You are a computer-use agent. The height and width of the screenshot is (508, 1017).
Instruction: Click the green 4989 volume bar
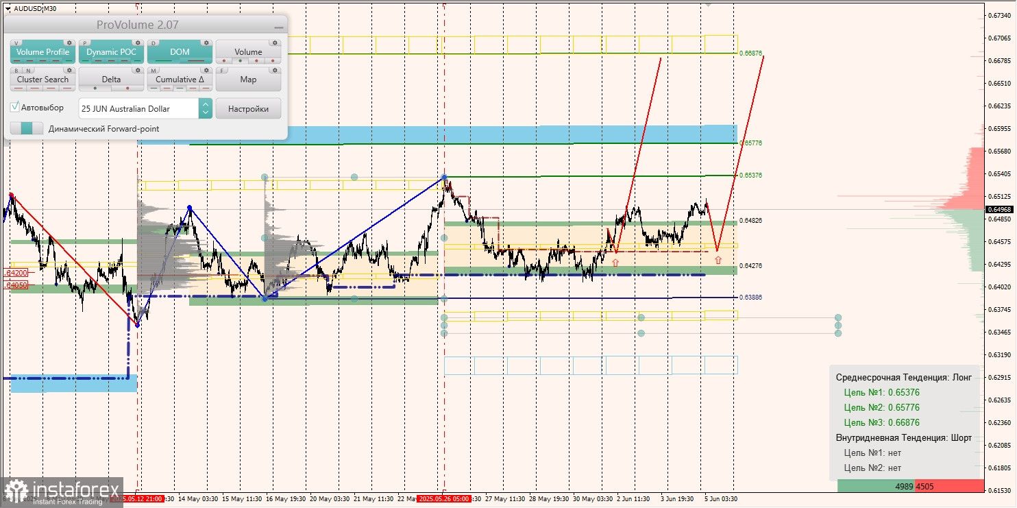876,486
